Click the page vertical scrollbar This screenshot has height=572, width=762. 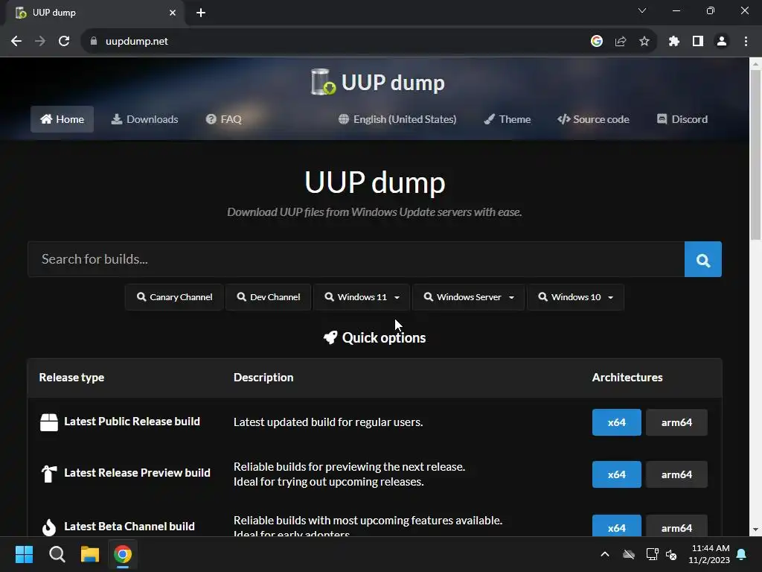[x=755, y=155]
